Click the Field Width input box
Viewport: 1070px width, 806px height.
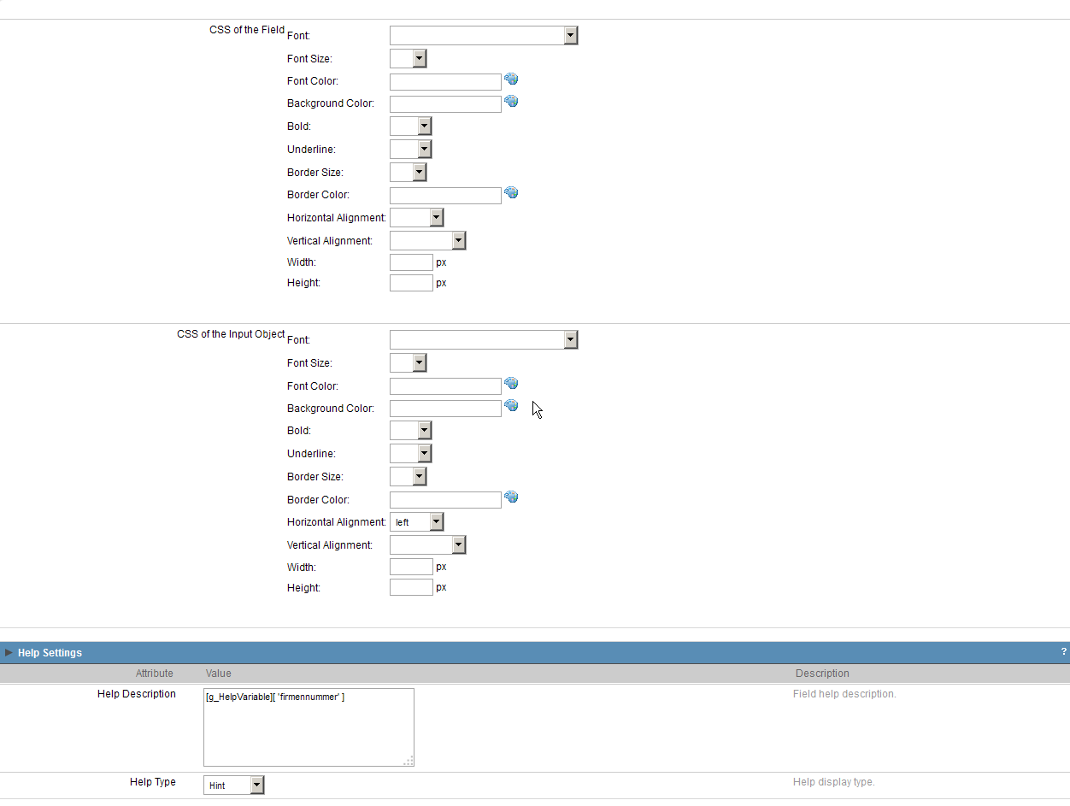(411, 262)
